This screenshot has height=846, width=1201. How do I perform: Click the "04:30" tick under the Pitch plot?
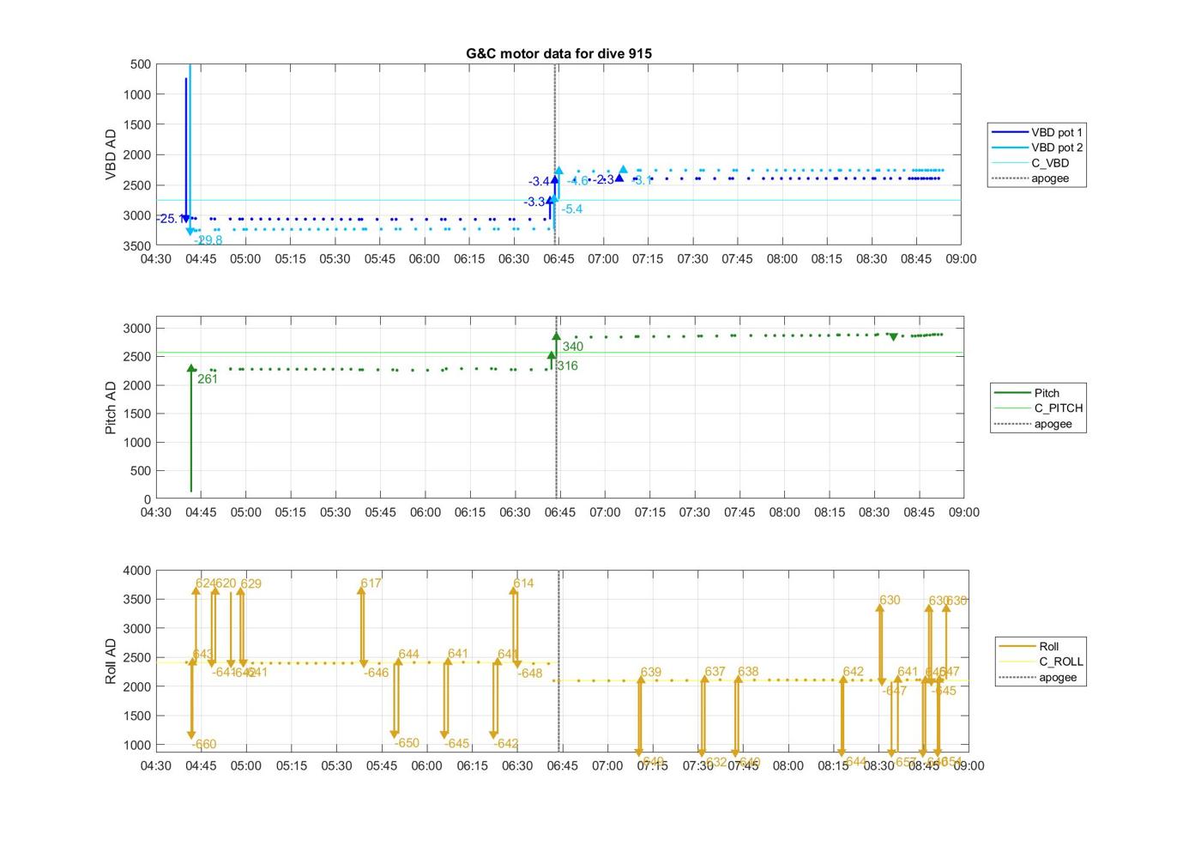tap(156, 512)
